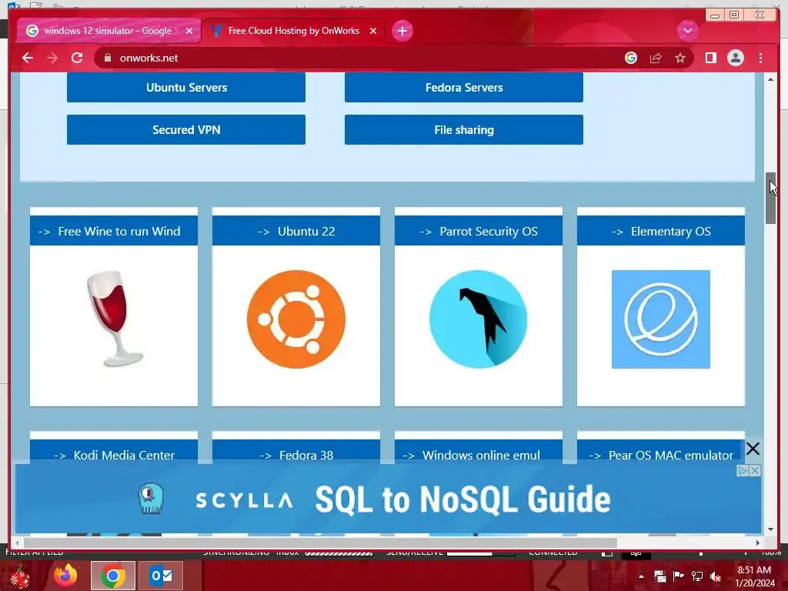This screenshot has height=591, width=788.
Task: Click the padlock site info icon
Action: (x=107, y=58)
